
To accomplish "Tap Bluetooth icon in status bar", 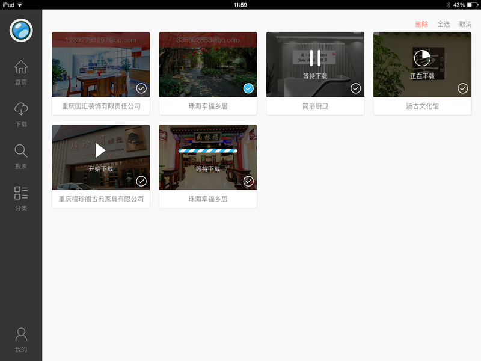I will click(448, 5).
